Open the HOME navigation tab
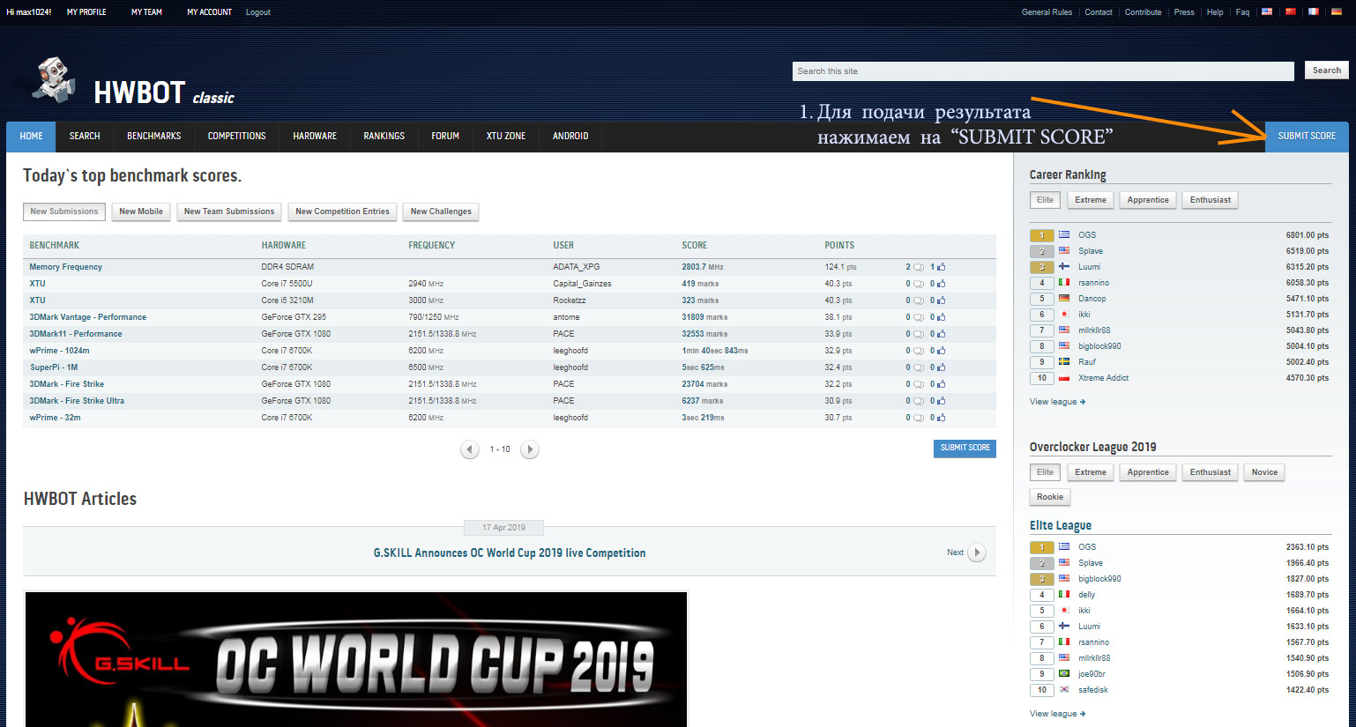Viewport: 1356px width, 727px height. click(31, 137)
